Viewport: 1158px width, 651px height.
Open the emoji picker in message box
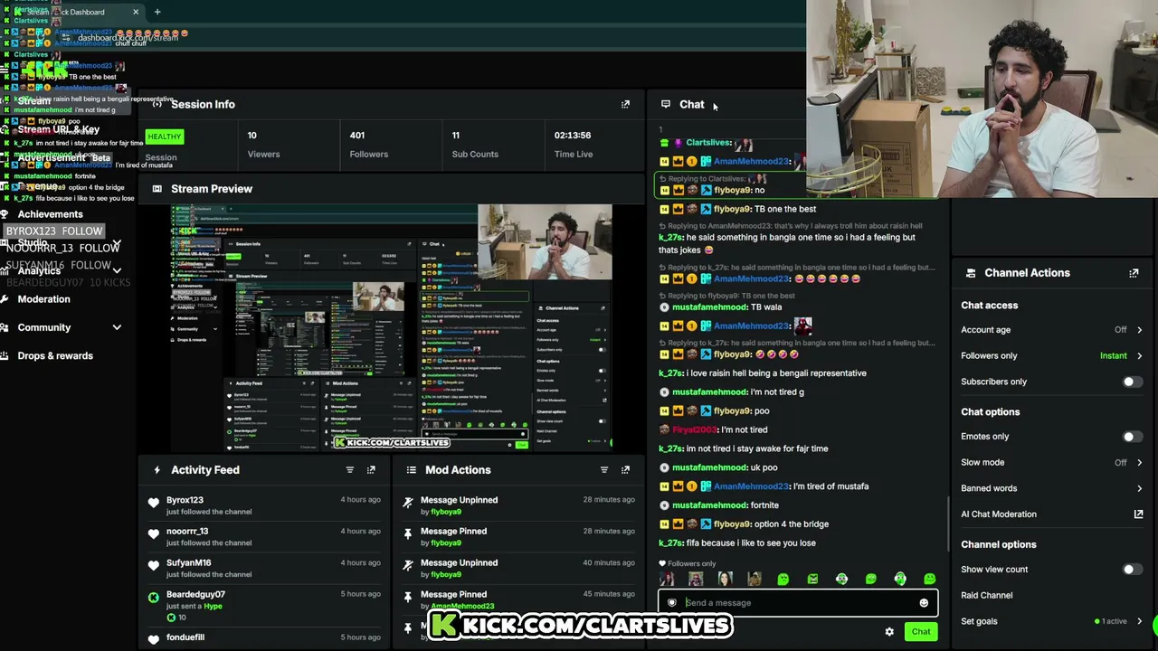click(x=924, y=603)
